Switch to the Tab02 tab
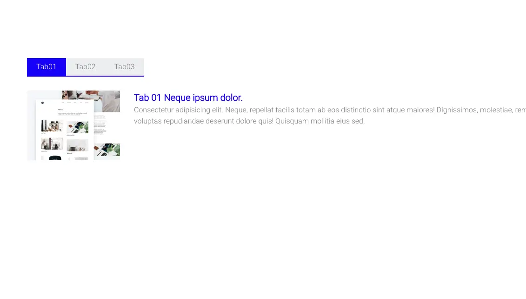Screen dimensions: 526x299 coord(86,67)
